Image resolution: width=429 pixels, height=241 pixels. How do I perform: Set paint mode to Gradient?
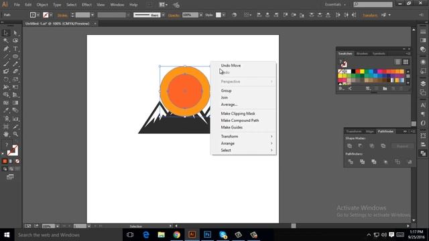coord(11,161)
